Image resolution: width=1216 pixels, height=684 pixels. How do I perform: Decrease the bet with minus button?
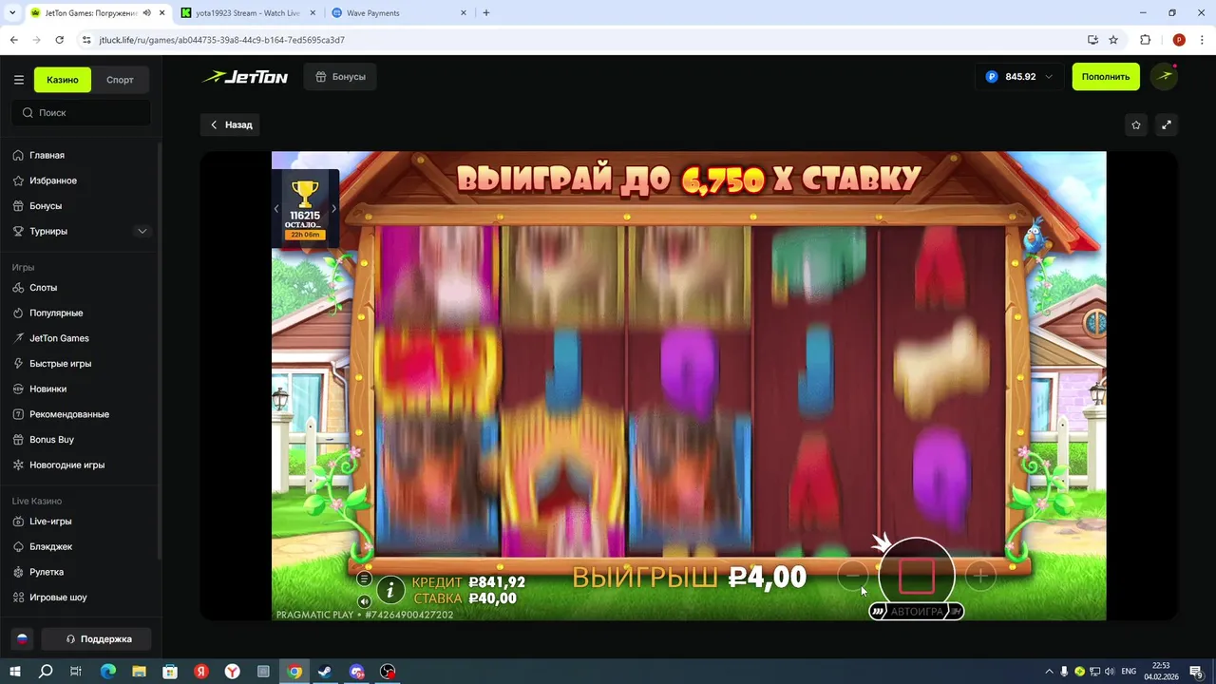(853, 575)
